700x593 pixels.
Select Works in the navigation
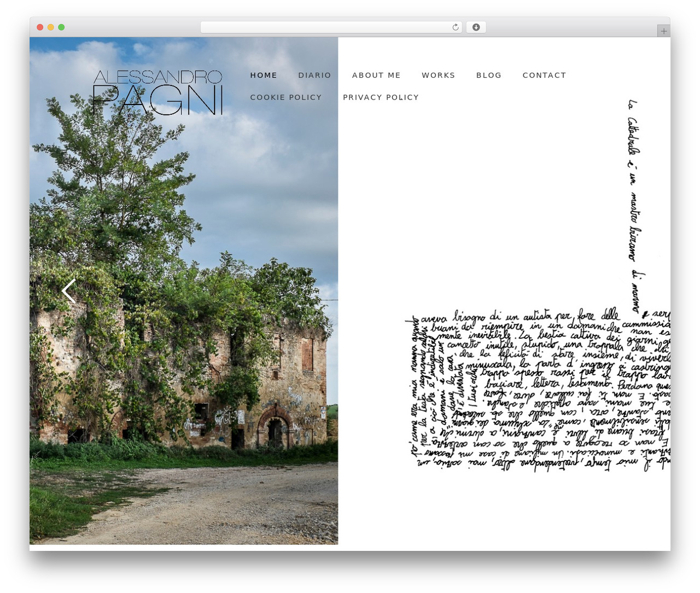(x=438, y=75)
